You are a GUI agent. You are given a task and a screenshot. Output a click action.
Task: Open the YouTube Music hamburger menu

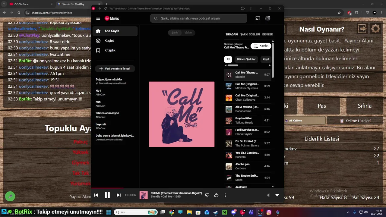(x=98, y=18)
